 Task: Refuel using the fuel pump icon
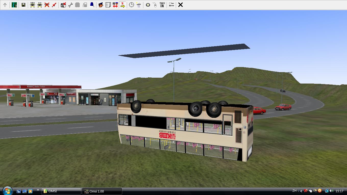point(85,5)
